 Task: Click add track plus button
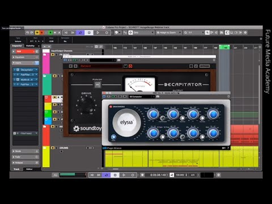point(45,46)
